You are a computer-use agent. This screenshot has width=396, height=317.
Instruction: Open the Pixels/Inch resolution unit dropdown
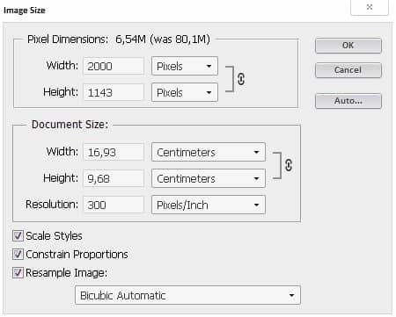point(209,205)
